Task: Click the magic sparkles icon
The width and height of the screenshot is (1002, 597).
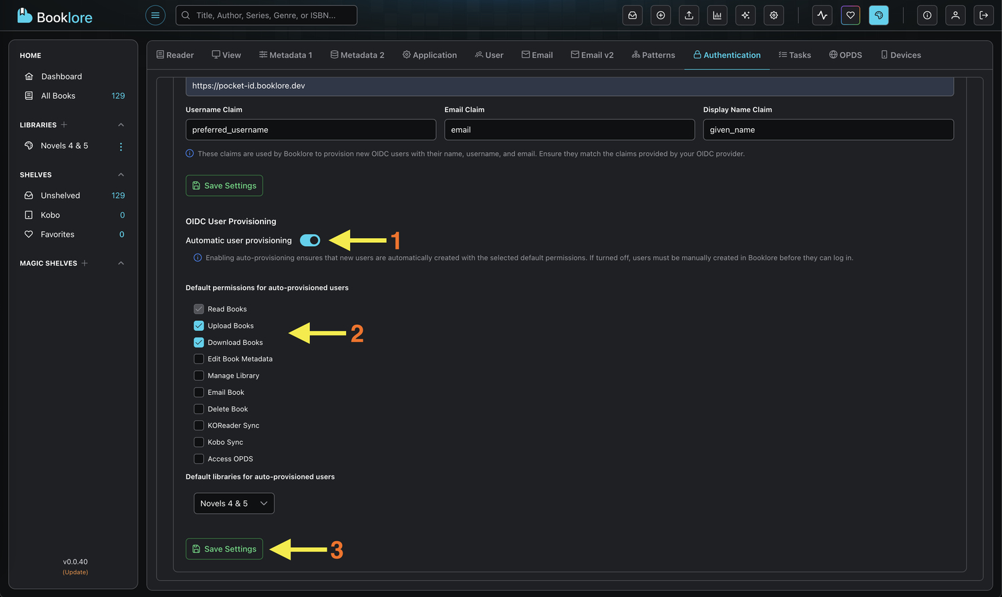Action: click(x=745, y=15)
